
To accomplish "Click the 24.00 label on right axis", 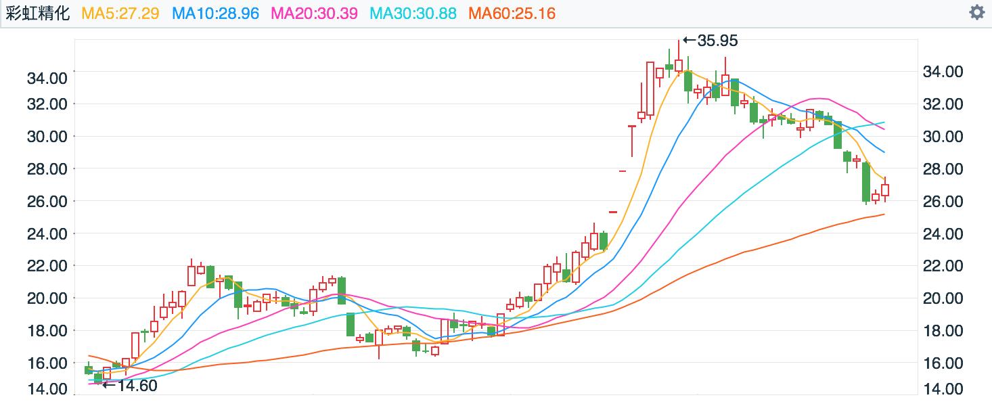I will tap(942, 233).
